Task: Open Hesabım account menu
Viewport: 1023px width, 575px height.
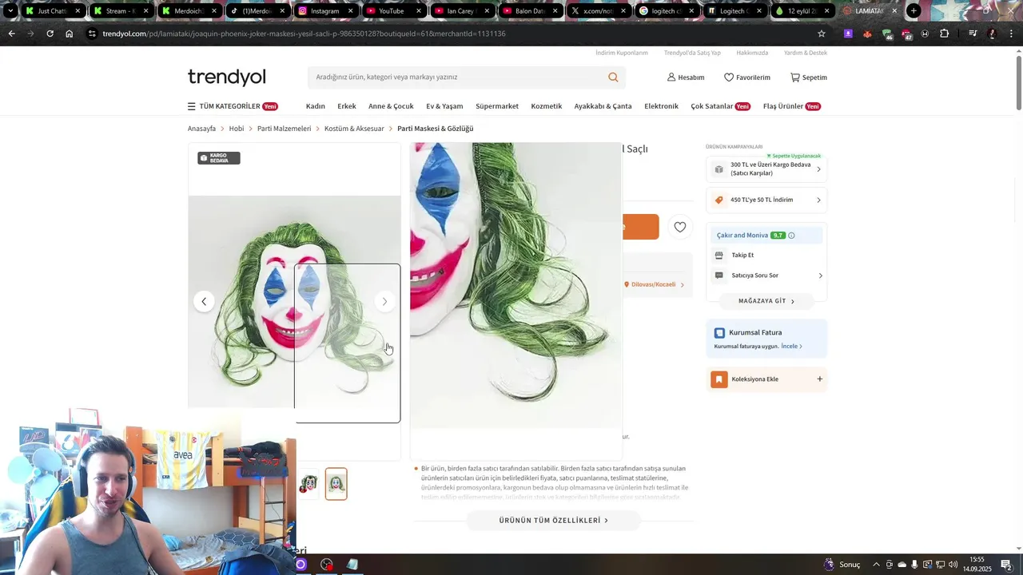Action: [686, 77]
